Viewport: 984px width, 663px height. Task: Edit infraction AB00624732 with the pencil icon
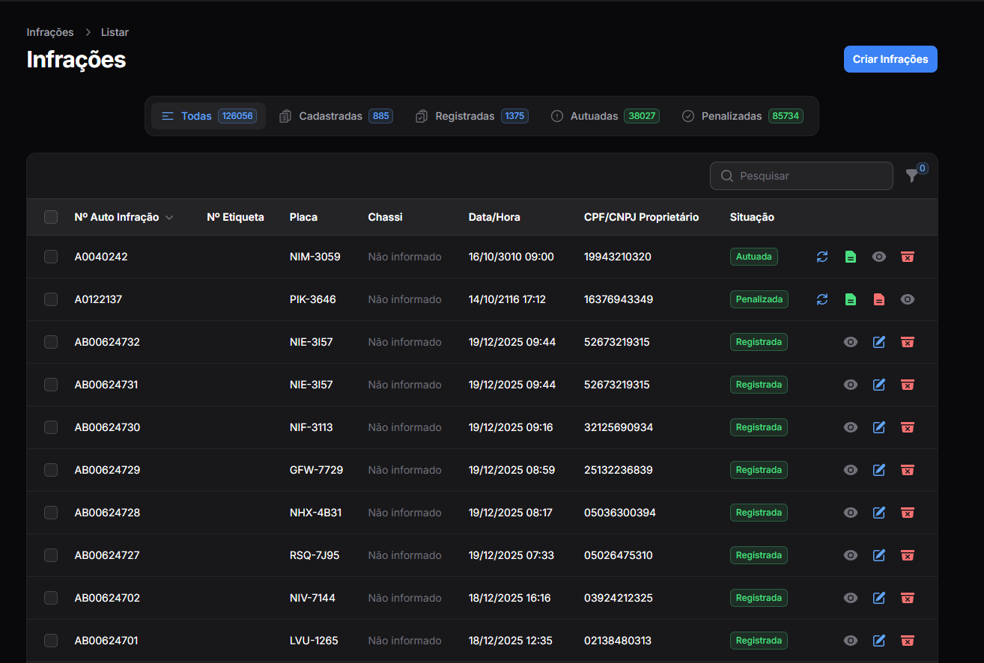point(879,342)
